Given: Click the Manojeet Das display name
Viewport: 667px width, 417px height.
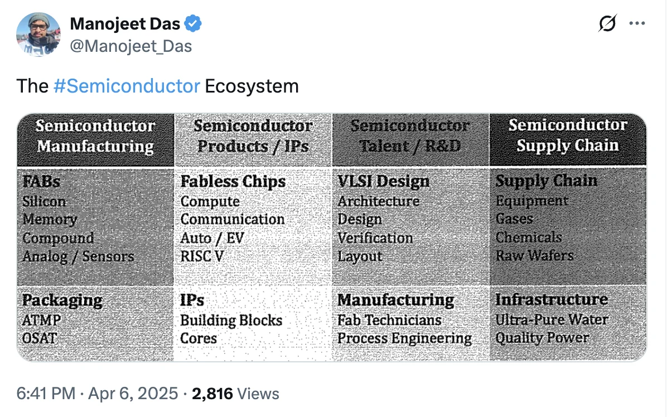Looking at the screenshot, I should pos(125,24).
